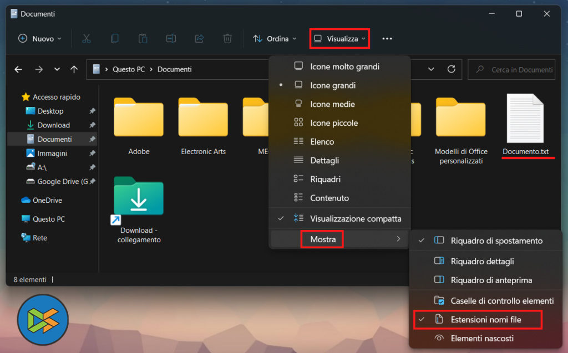
Task: Click the Copy icon in toolbar
Action: click(x=115, y=39)
